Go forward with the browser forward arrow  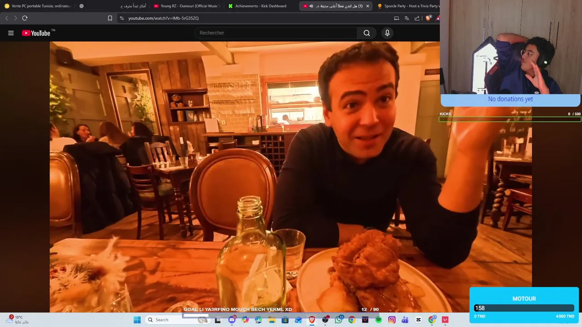point(15,18)
